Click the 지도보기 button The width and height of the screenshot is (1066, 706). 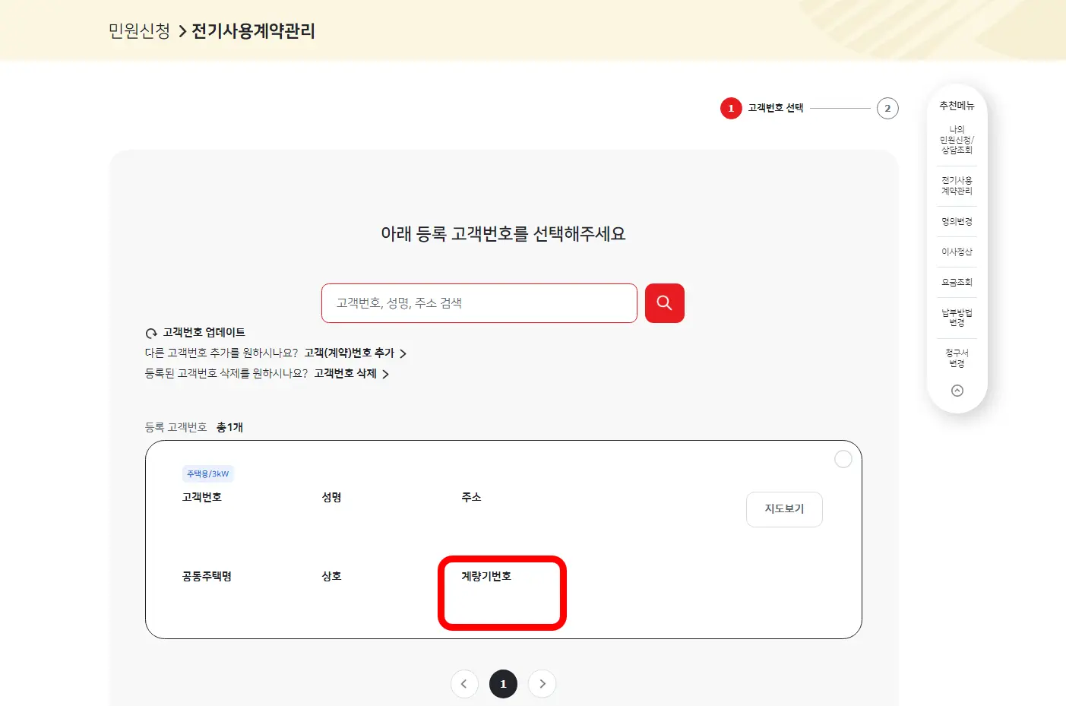(784, 509)
